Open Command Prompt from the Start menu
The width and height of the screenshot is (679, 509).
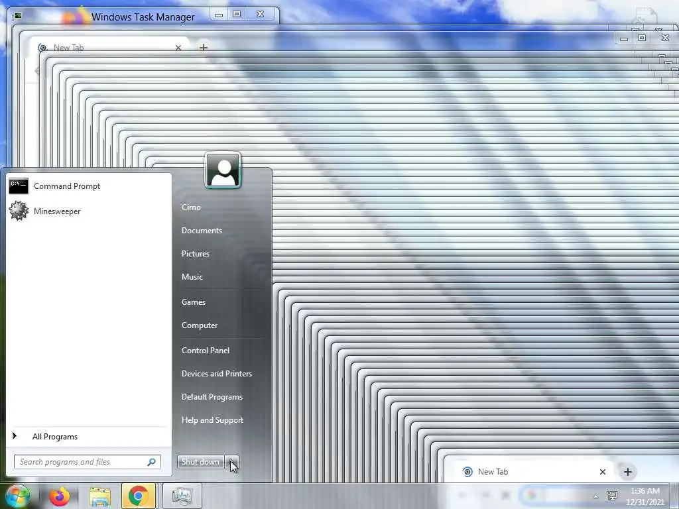[89, 186]
